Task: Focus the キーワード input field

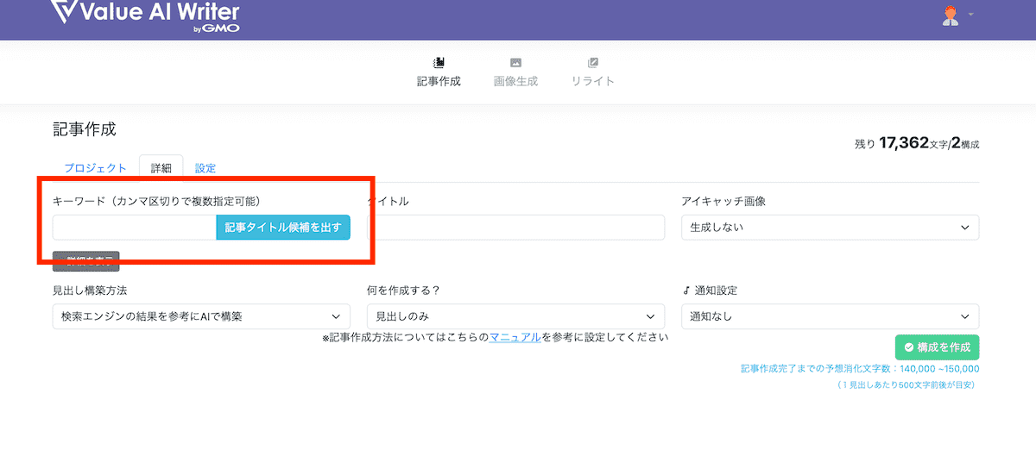Action: point(134,228)
